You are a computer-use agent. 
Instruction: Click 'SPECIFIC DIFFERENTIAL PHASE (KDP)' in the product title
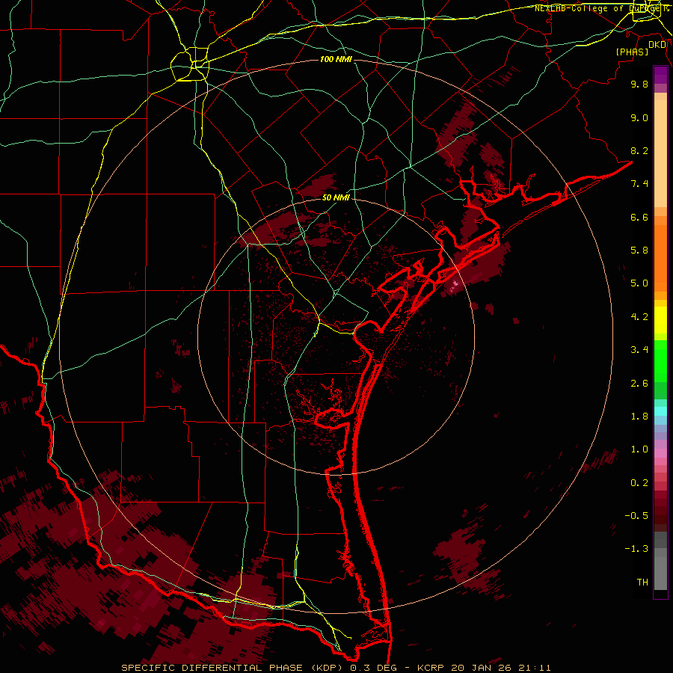(x=233, y=668)
